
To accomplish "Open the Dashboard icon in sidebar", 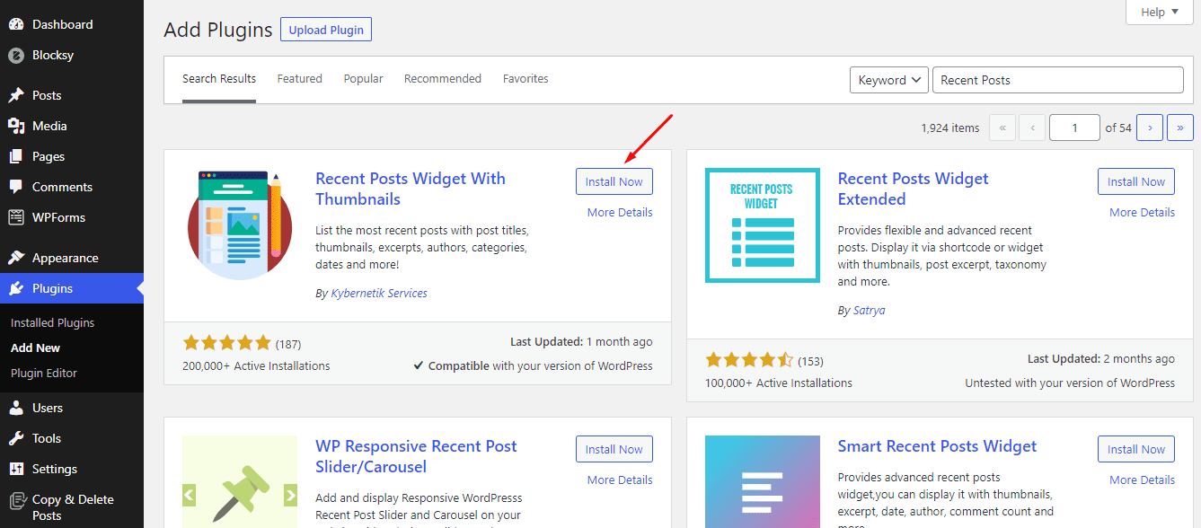I will (x=16, y=24).
